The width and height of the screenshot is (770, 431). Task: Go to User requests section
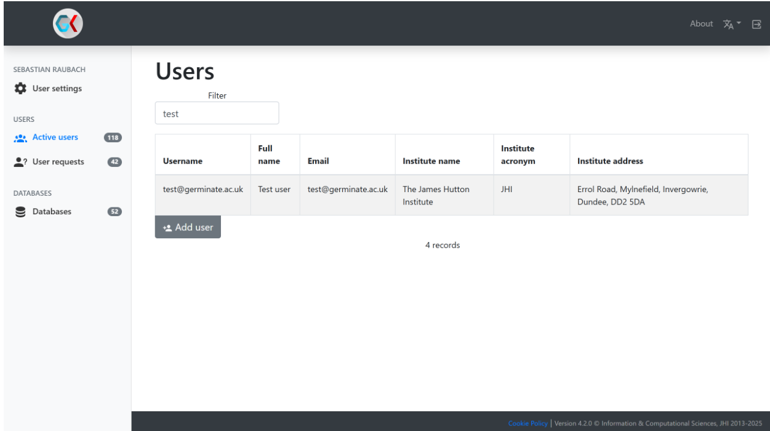(58, 162)
